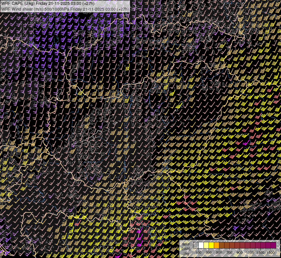281x258 pixels.
Task: Click the legend value 100
Action: (x=198, y=253)
